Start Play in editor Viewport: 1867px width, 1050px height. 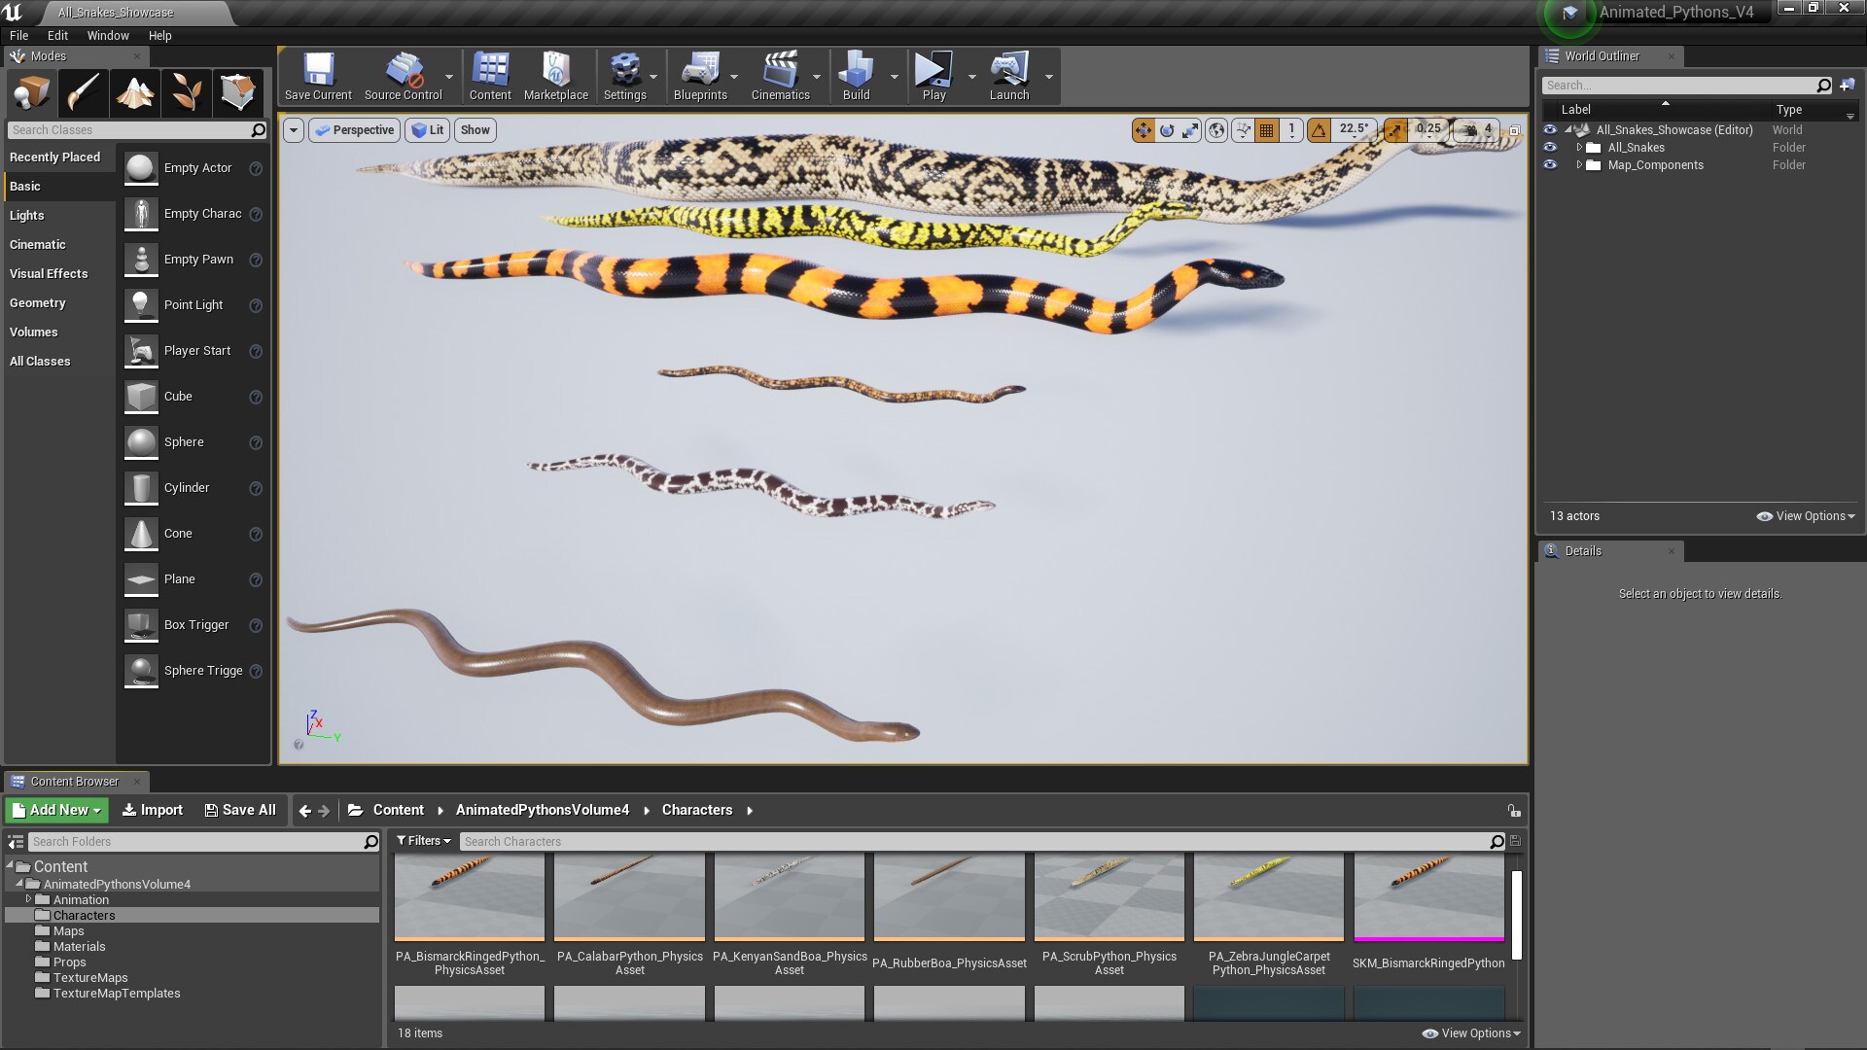932,76
